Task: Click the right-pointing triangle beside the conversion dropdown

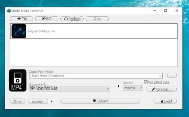Action: click(x=119, y=86)
